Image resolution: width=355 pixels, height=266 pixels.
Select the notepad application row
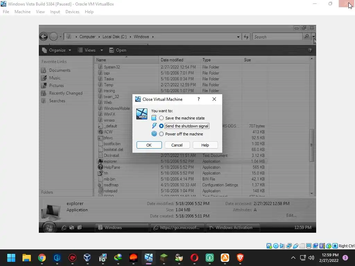pyautogui.click(x=181, y=191)
